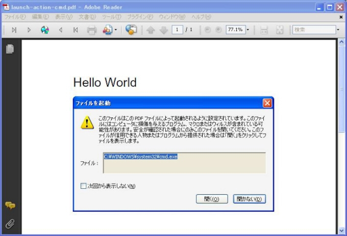Open the Comments panel speech bubble icon

coord(10,205)
